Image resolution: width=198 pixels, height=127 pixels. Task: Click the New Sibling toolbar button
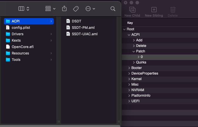(x=154, y=12)
